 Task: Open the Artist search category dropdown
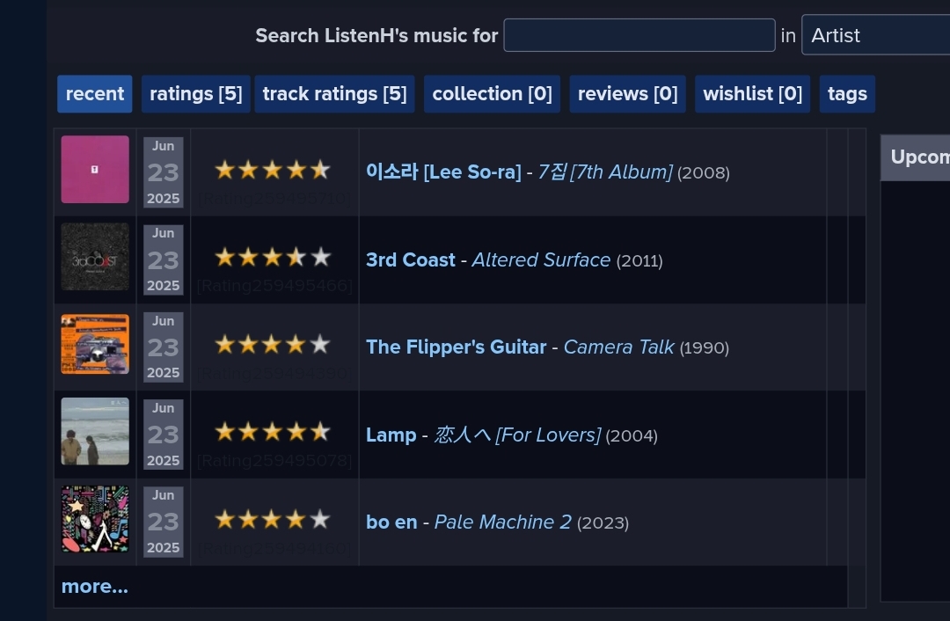[875, 35]
